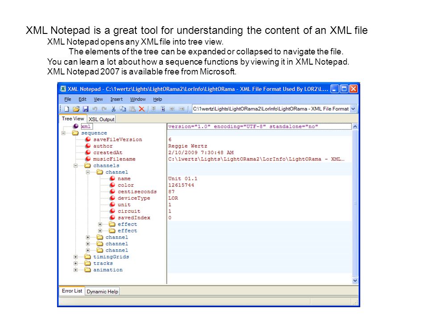This screenshot has width=428, height=321.
Task: Select the name node under channel
Action: click(x=124, y=178)
